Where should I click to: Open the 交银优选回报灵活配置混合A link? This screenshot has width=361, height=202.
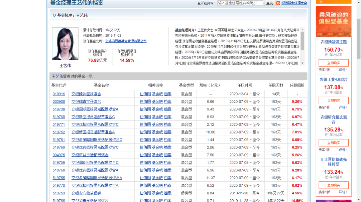click(95, 170)
